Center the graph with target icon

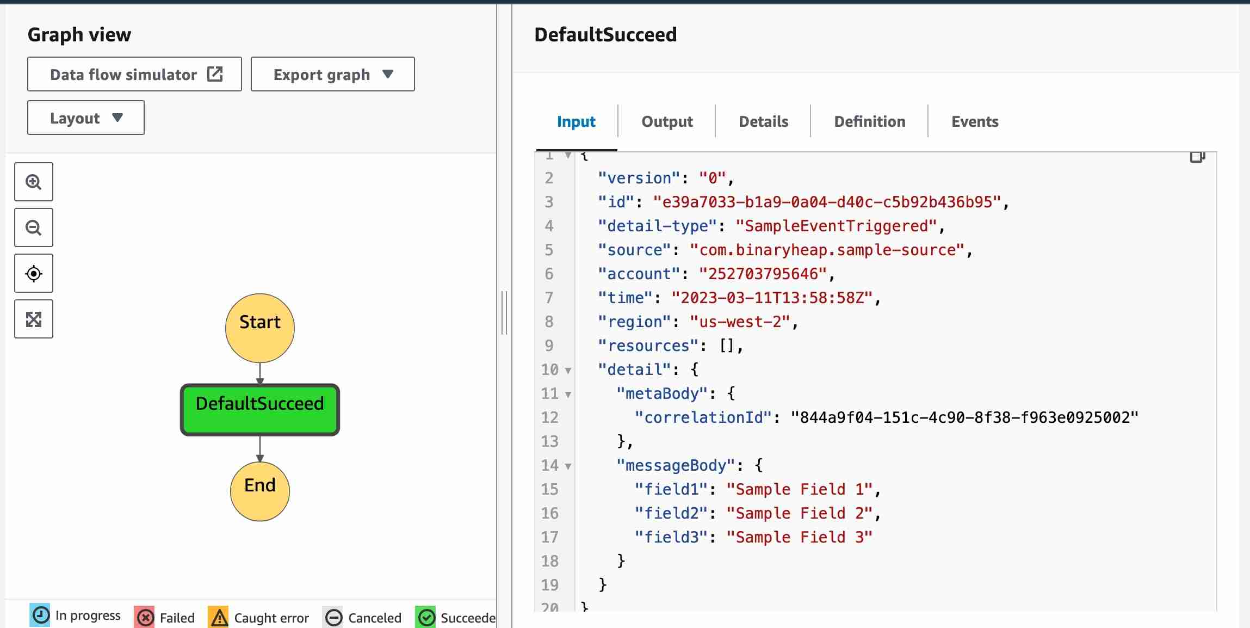pyautogui.click(x=34, y=273)
